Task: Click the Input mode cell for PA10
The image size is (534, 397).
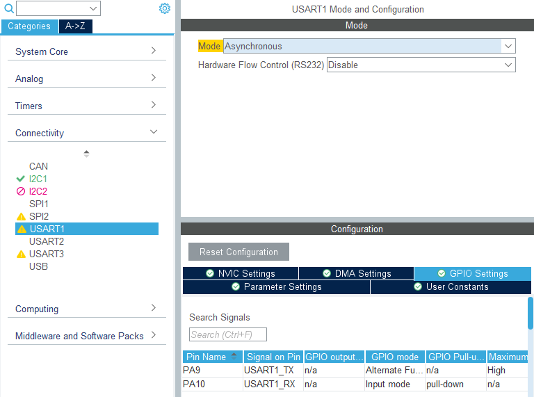Action: coord(395,384)
